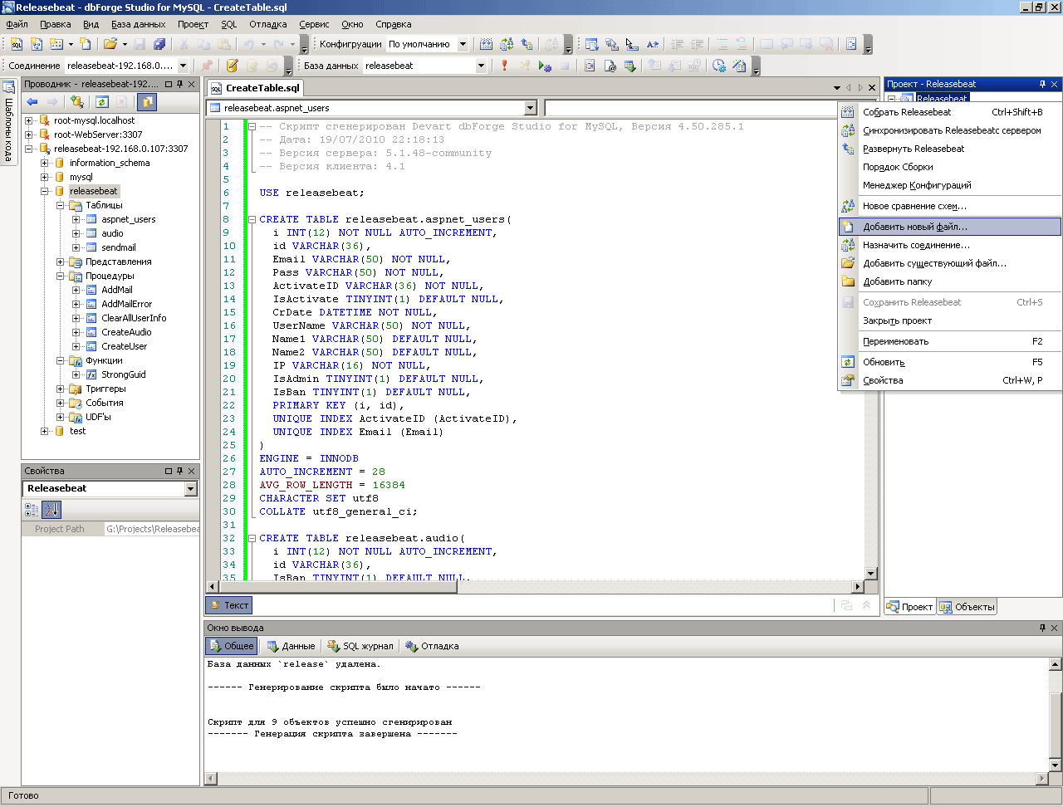Viewport: 1063px width, 807px height.
Task: Click the Document Outline icon in toolbar
Action: (x=851, y=44)
